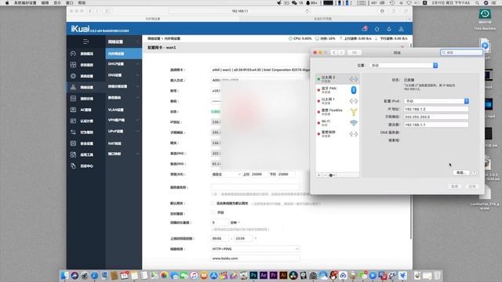Open the 配置 IPv4 dropdown
Viewport: 502px width, 282px height.
[436, 101]
